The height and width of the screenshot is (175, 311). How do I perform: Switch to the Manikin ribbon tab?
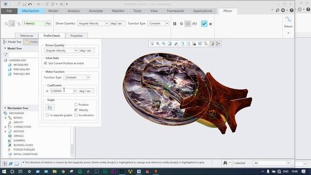pyautogui.click(x=118, y=11)
